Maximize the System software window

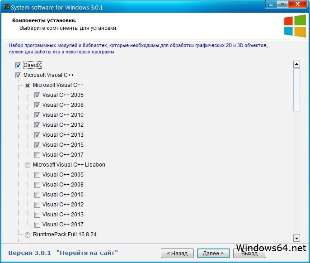click(x=282, y=5)
